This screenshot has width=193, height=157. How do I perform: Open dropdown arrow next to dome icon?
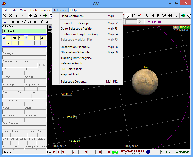pos(40,16)
